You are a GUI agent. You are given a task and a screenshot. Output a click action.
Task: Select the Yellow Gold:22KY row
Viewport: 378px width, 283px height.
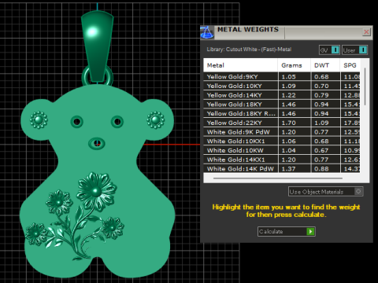tap(282, 123)
